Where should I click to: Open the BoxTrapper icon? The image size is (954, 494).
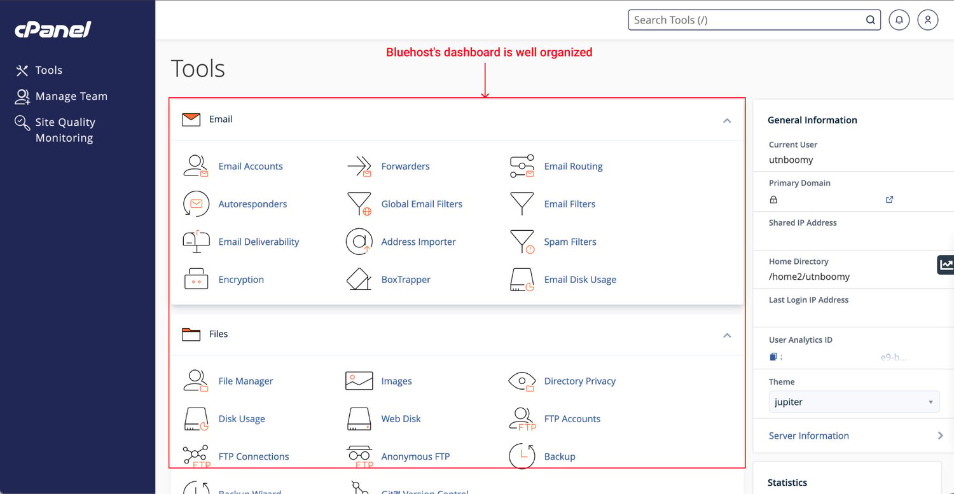(359, 279)
